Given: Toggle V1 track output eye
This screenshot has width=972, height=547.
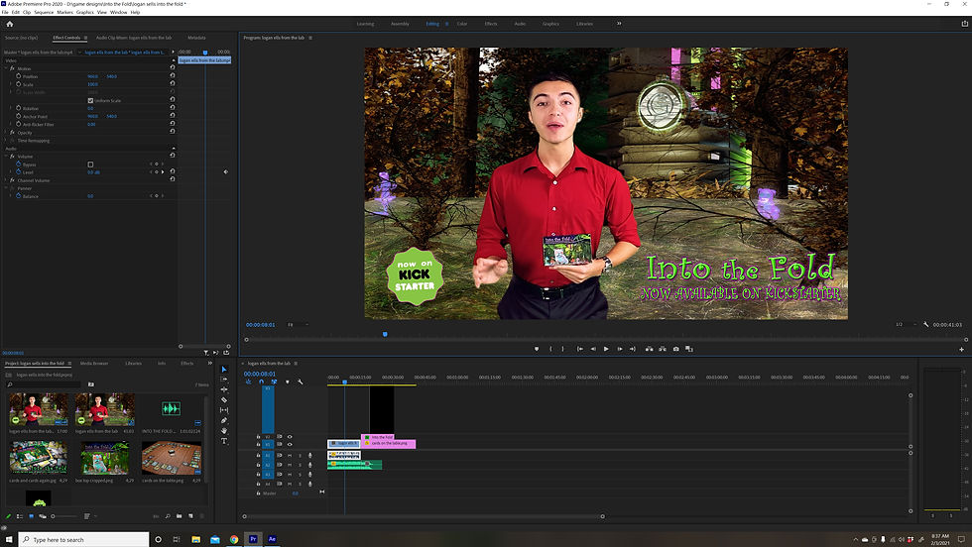Looking at the screenshot, I should tap(290, 444).
